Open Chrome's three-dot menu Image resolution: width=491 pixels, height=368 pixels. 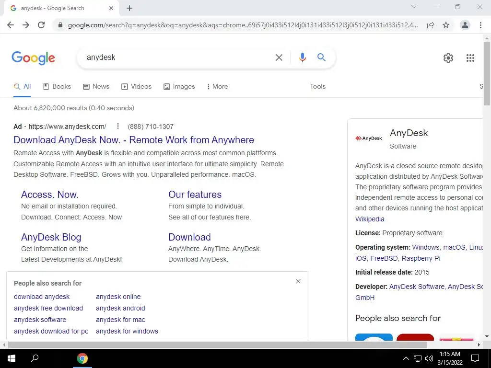click(480, 25)
